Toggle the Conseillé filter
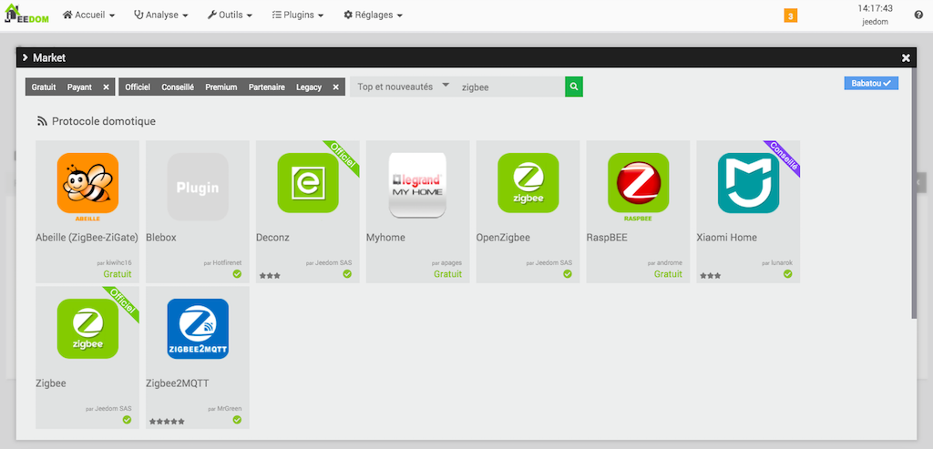The height and width of the screenshot is (449, 933). [178, 87]
